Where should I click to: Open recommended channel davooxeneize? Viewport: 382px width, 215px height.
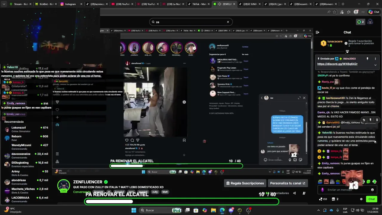[x=26, y=156]
